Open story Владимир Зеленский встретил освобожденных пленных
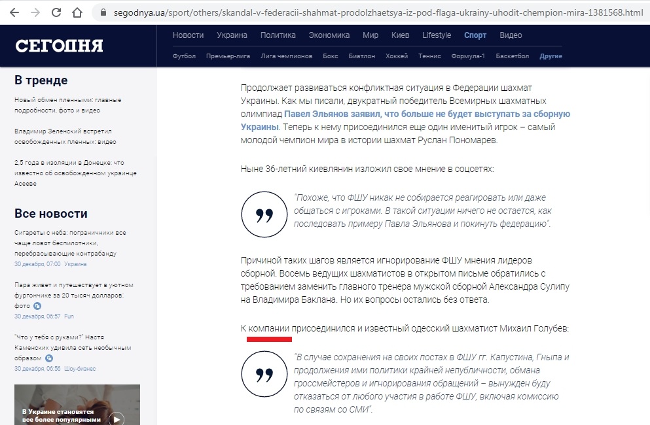650x425 pixels. tap(65, 136)
